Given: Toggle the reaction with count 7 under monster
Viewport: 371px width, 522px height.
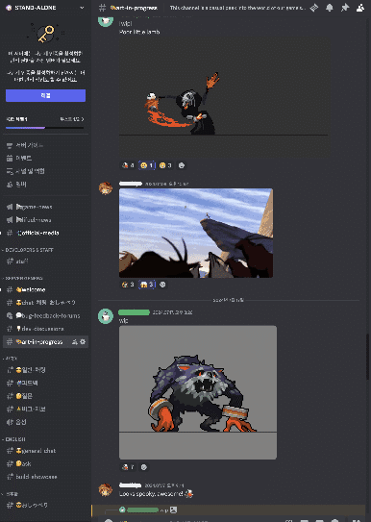Looking at the screenshot, I should click(x=128, y=467).
